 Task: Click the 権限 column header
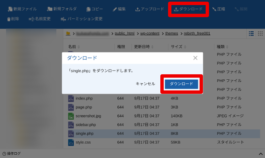click(x=121, y=47)
